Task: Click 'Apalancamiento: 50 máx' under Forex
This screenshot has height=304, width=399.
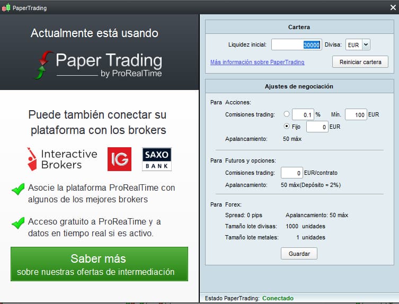Action: point(317,215)
